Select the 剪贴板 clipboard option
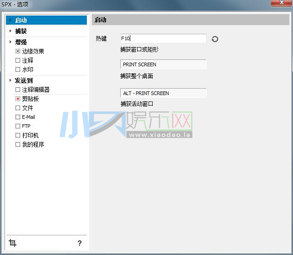Screen dimensions: 293x255 point(18,99)
